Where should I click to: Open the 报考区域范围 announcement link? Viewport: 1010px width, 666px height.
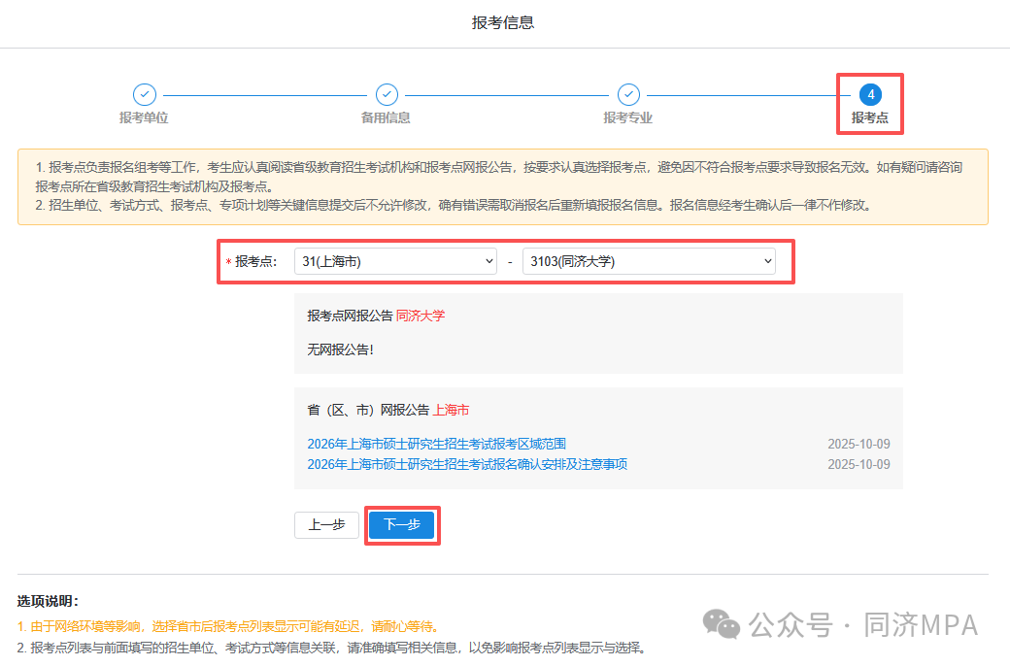tap(436, 445)
